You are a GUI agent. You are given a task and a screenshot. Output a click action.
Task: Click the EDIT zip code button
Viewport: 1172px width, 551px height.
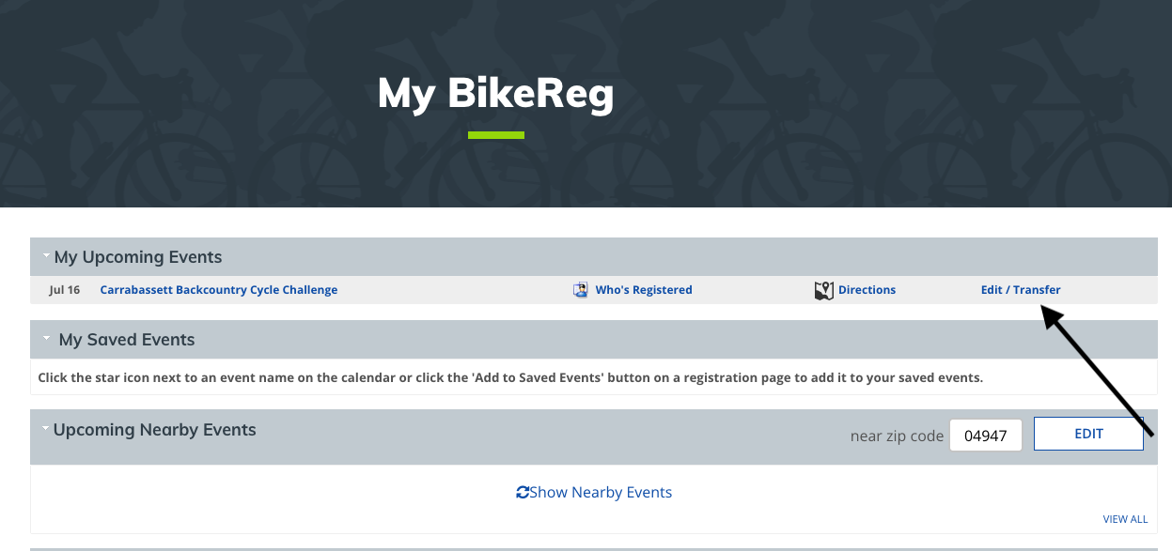1088,434
